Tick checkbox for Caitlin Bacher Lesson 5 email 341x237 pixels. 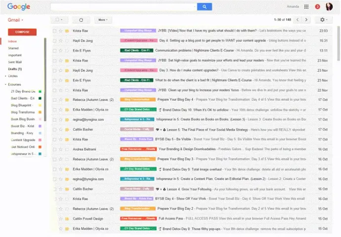tap(54, 130)
